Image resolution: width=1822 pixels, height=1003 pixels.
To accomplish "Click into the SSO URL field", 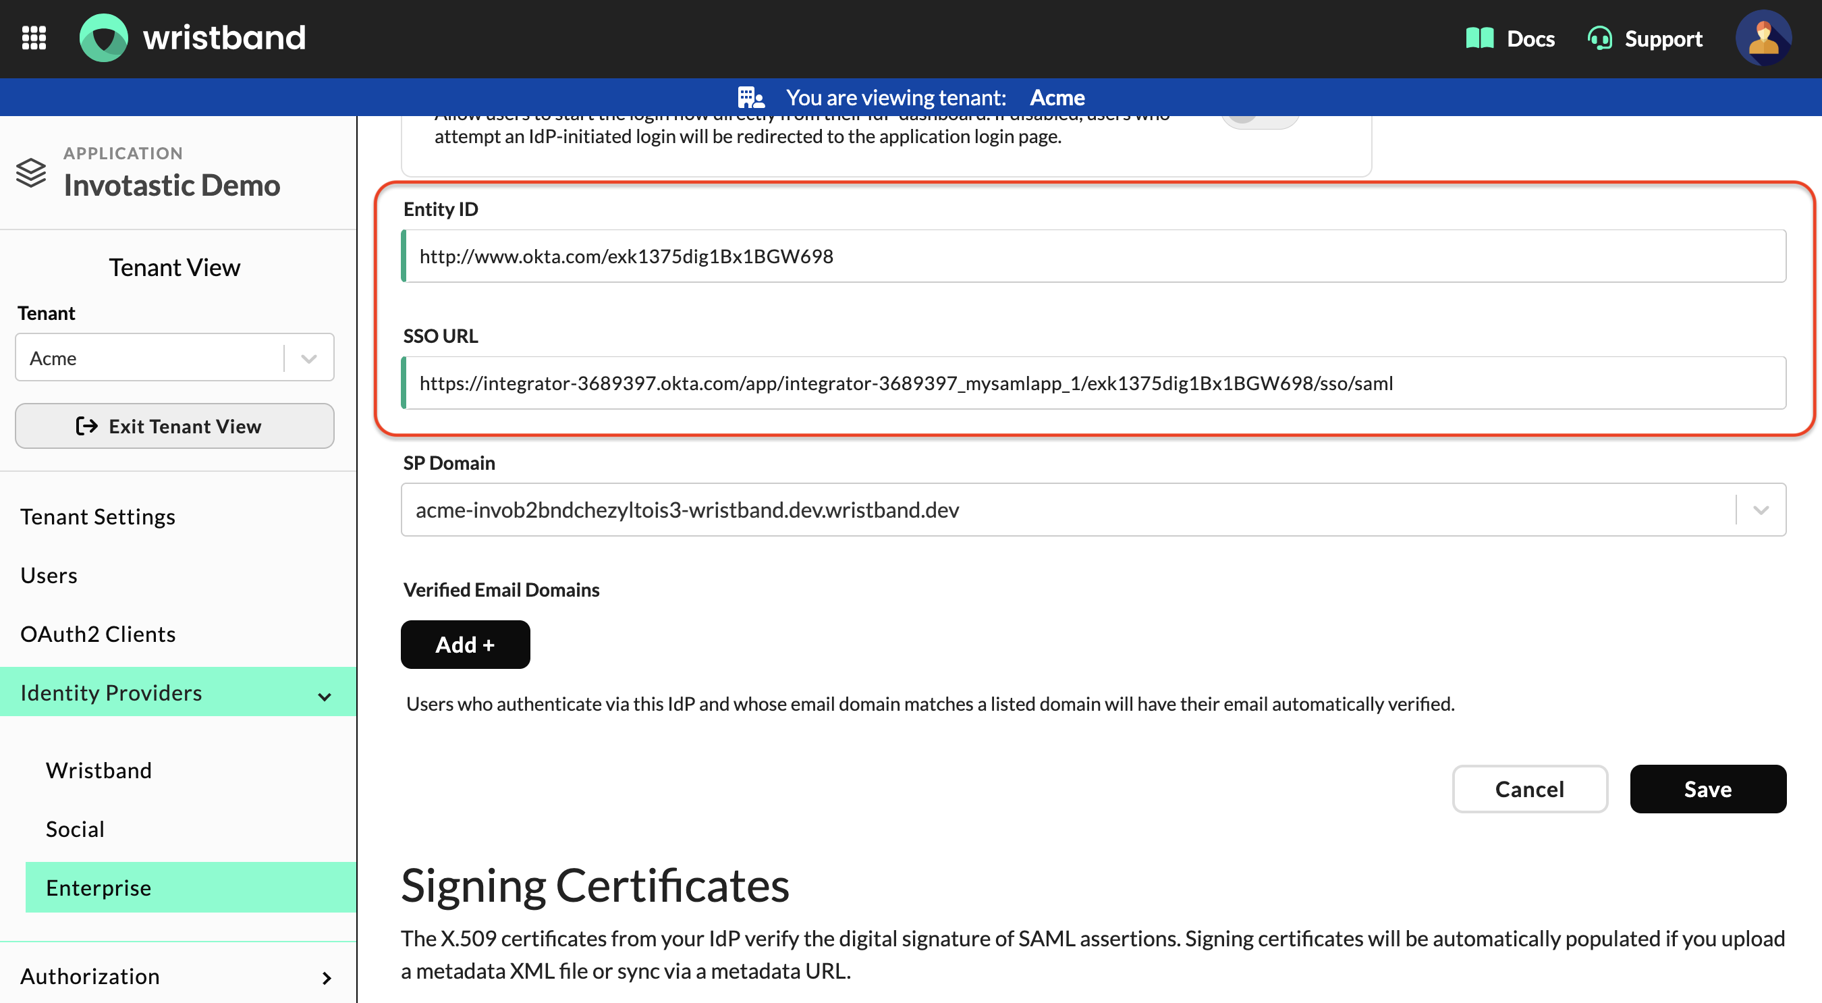I will point(1093,383).
